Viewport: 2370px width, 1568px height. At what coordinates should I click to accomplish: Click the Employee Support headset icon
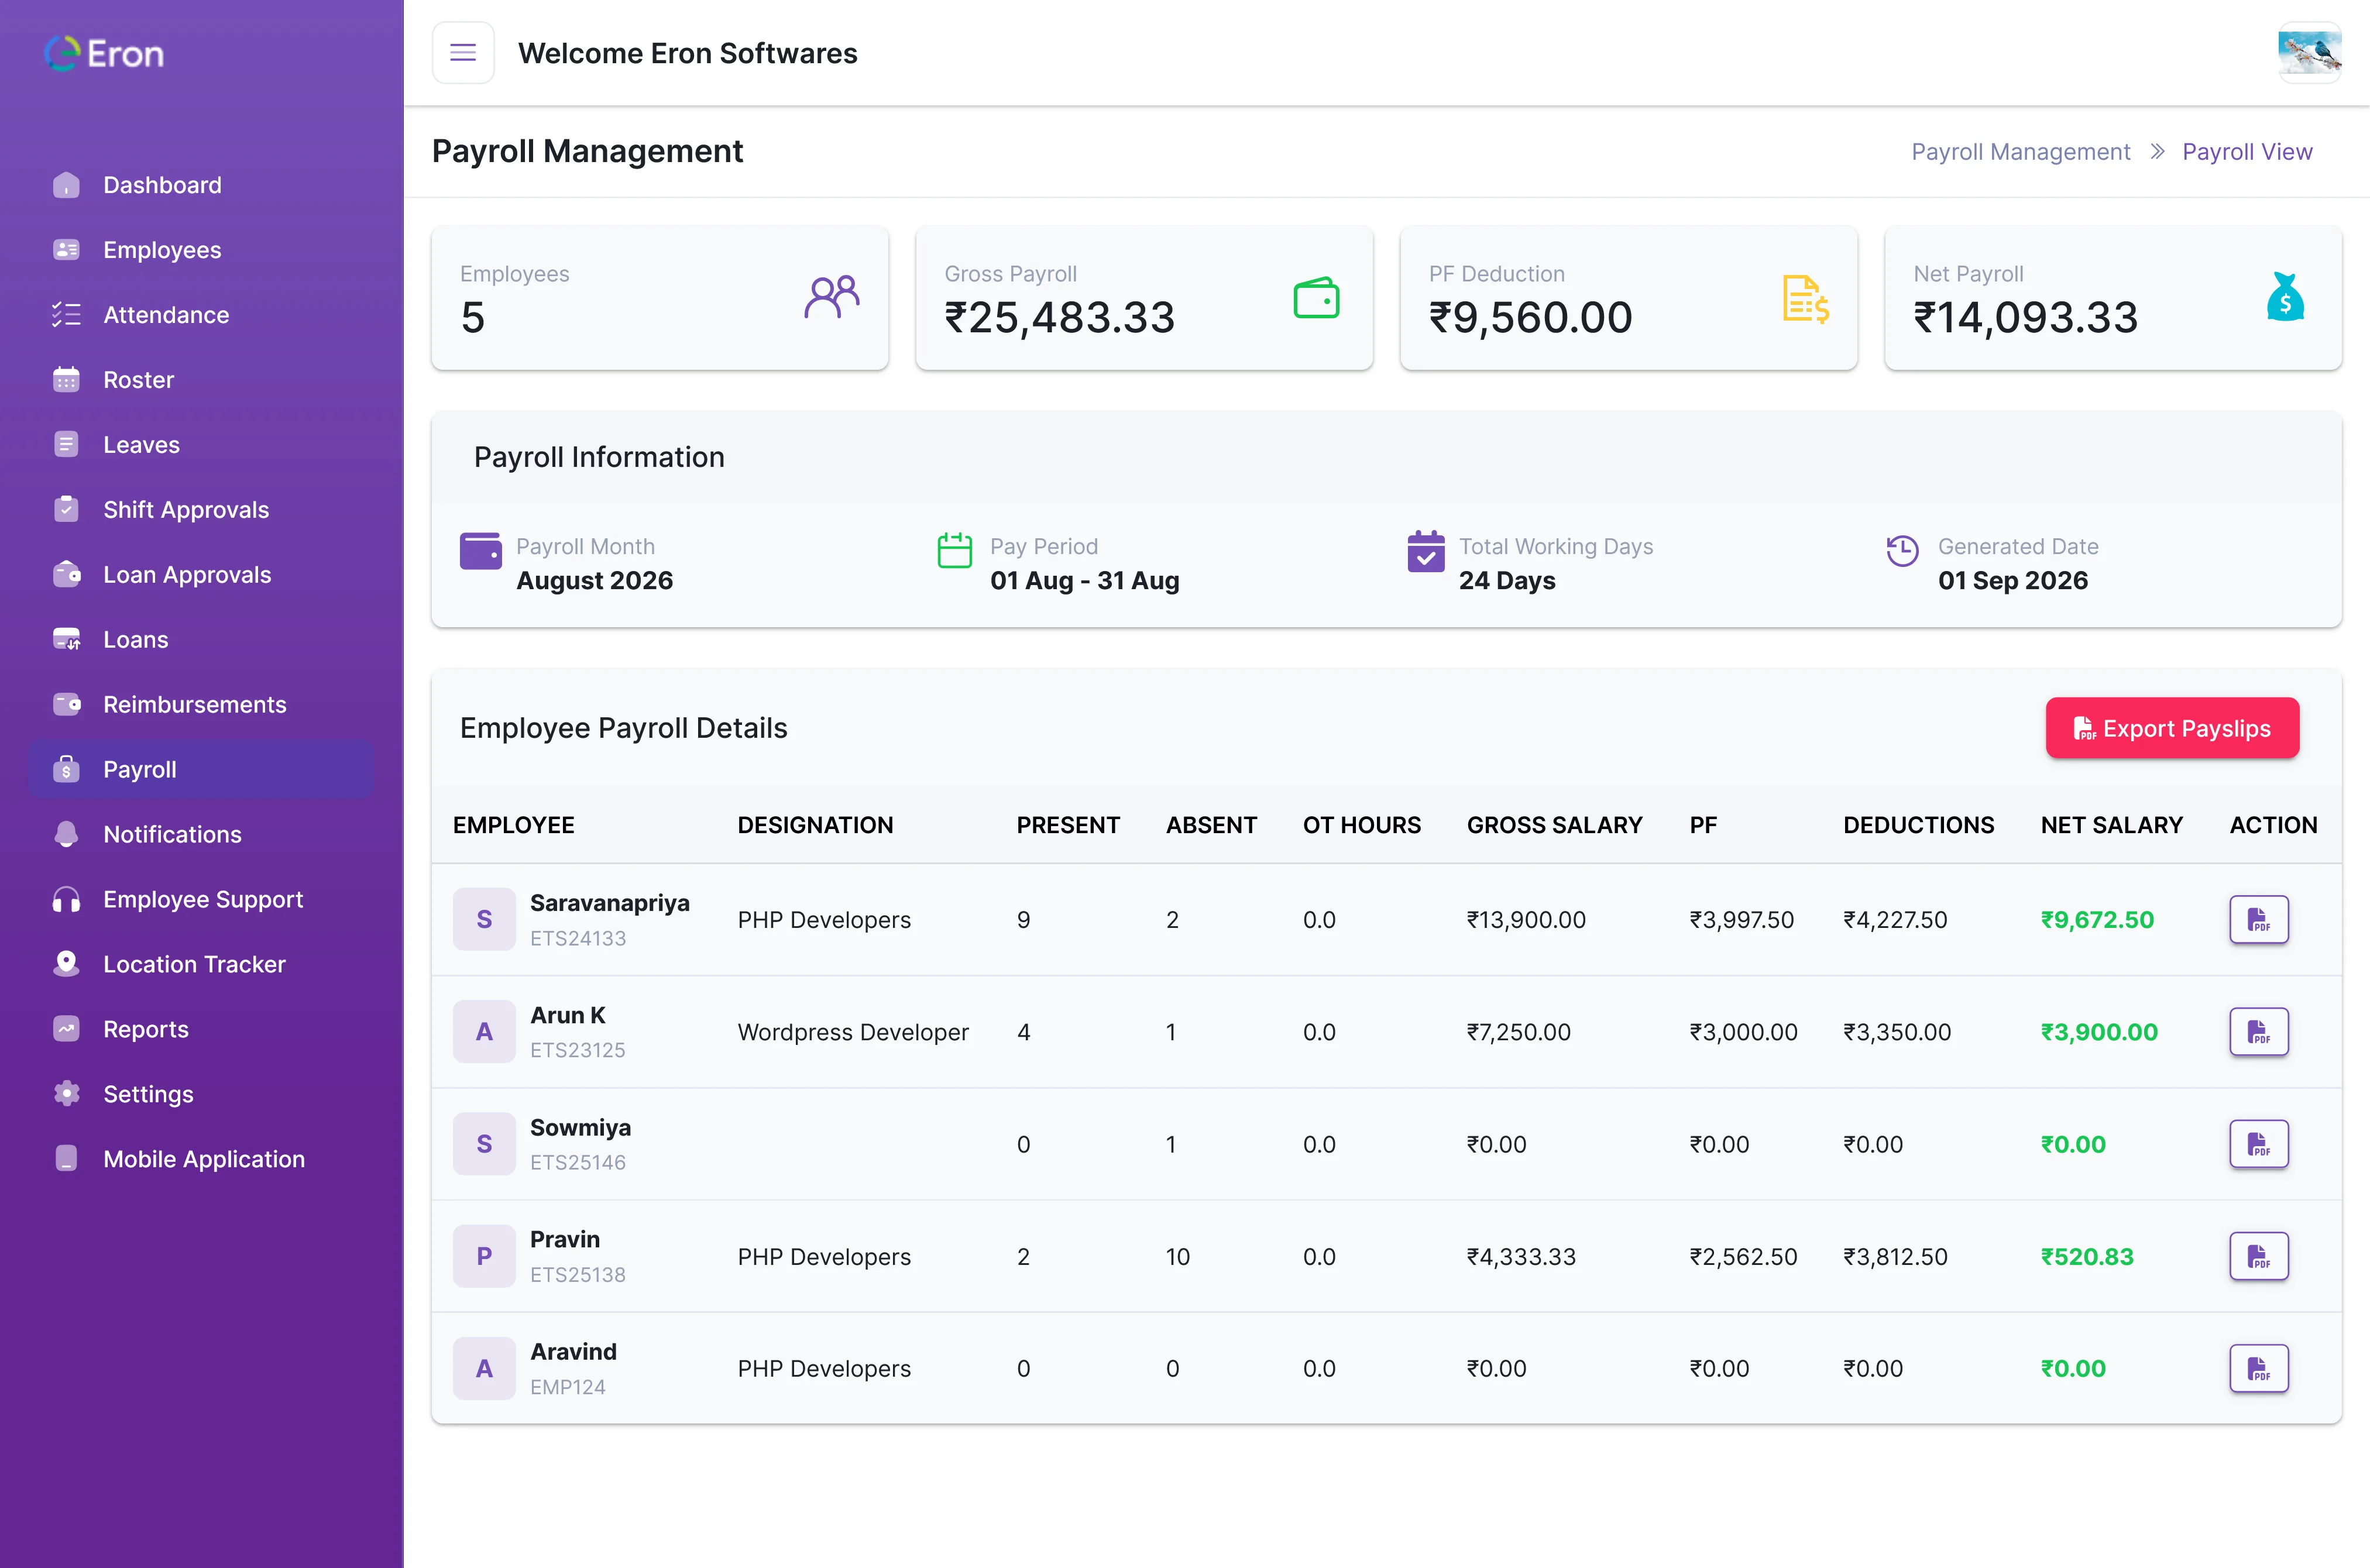click(66, 900)
